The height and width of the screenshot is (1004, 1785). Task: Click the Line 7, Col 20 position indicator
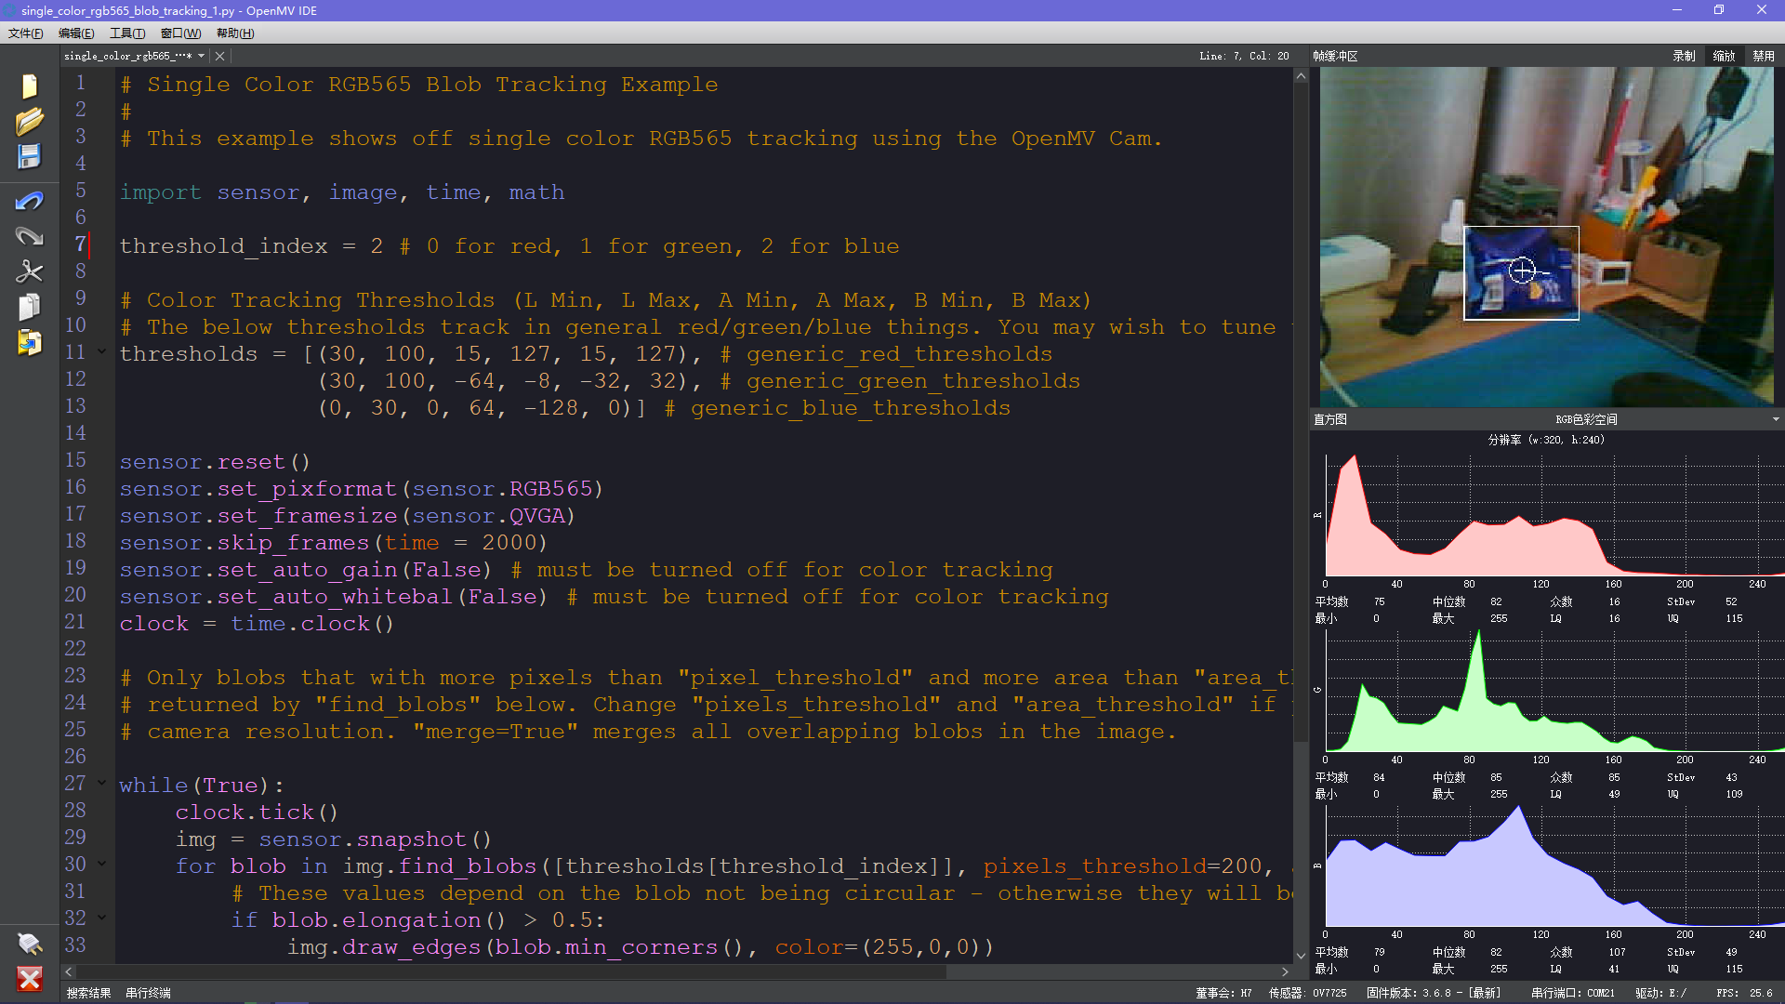click(1244, 56)
